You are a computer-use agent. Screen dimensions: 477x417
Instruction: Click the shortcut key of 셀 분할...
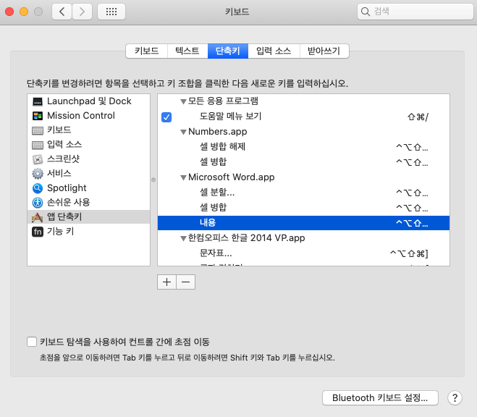pyautogui.click(x=412, y=193)
